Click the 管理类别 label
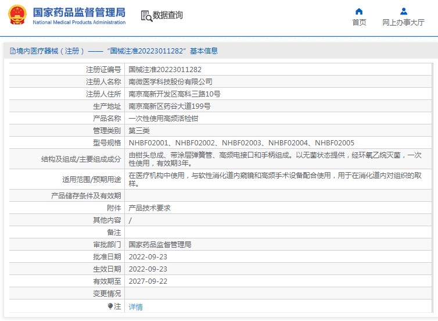 (107, 131)
